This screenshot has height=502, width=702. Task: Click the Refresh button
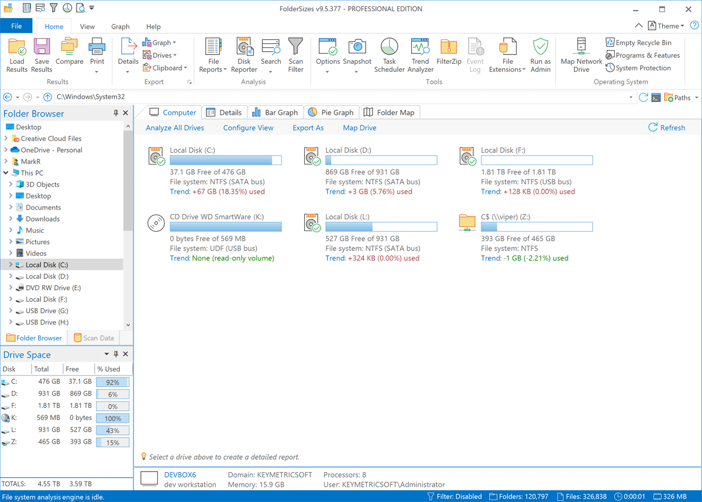666,128
